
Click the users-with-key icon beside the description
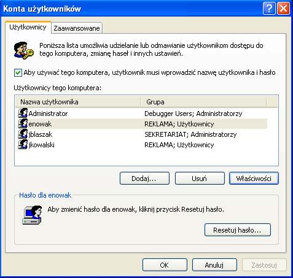[x=23, y=50]
